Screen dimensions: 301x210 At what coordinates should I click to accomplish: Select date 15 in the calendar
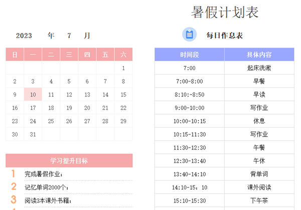pos(123,94)
